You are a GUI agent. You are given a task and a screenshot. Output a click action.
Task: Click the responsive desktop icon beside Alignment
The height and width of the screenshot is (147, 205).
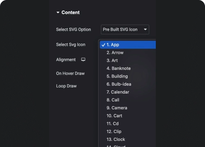point(83,60)
